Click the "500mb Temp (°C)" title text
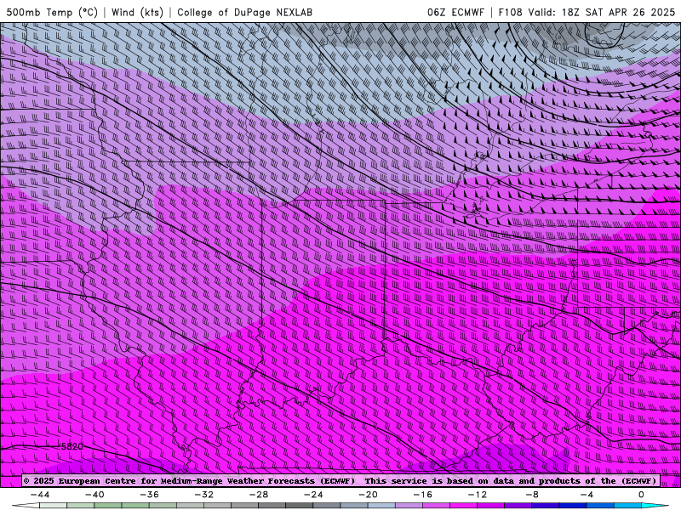681x510 pixels. (x=52, y=12)
